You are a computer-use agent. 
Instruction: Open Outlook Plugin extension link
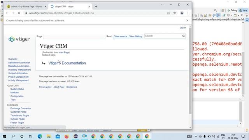(18, 119)
